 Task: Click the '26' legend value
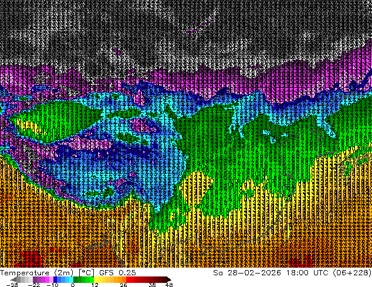[x=123, y=285]
